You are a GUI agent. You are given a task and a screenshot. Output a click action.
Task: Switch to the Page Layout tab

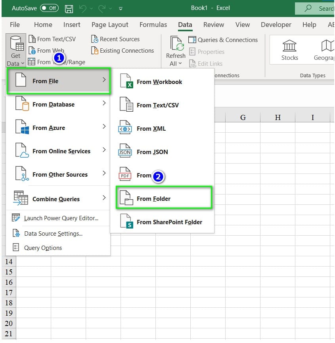[110, 25]
